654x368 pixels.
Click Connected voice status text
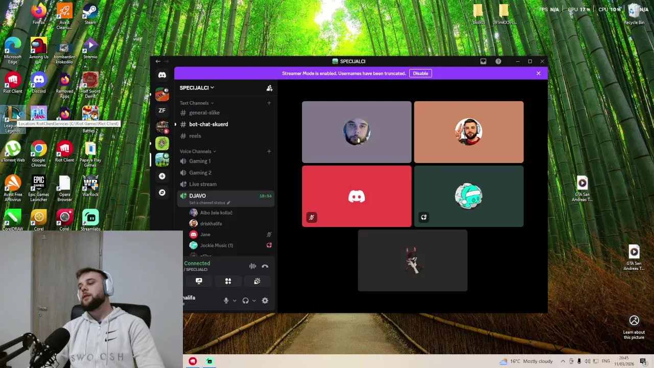click(197, 264)
